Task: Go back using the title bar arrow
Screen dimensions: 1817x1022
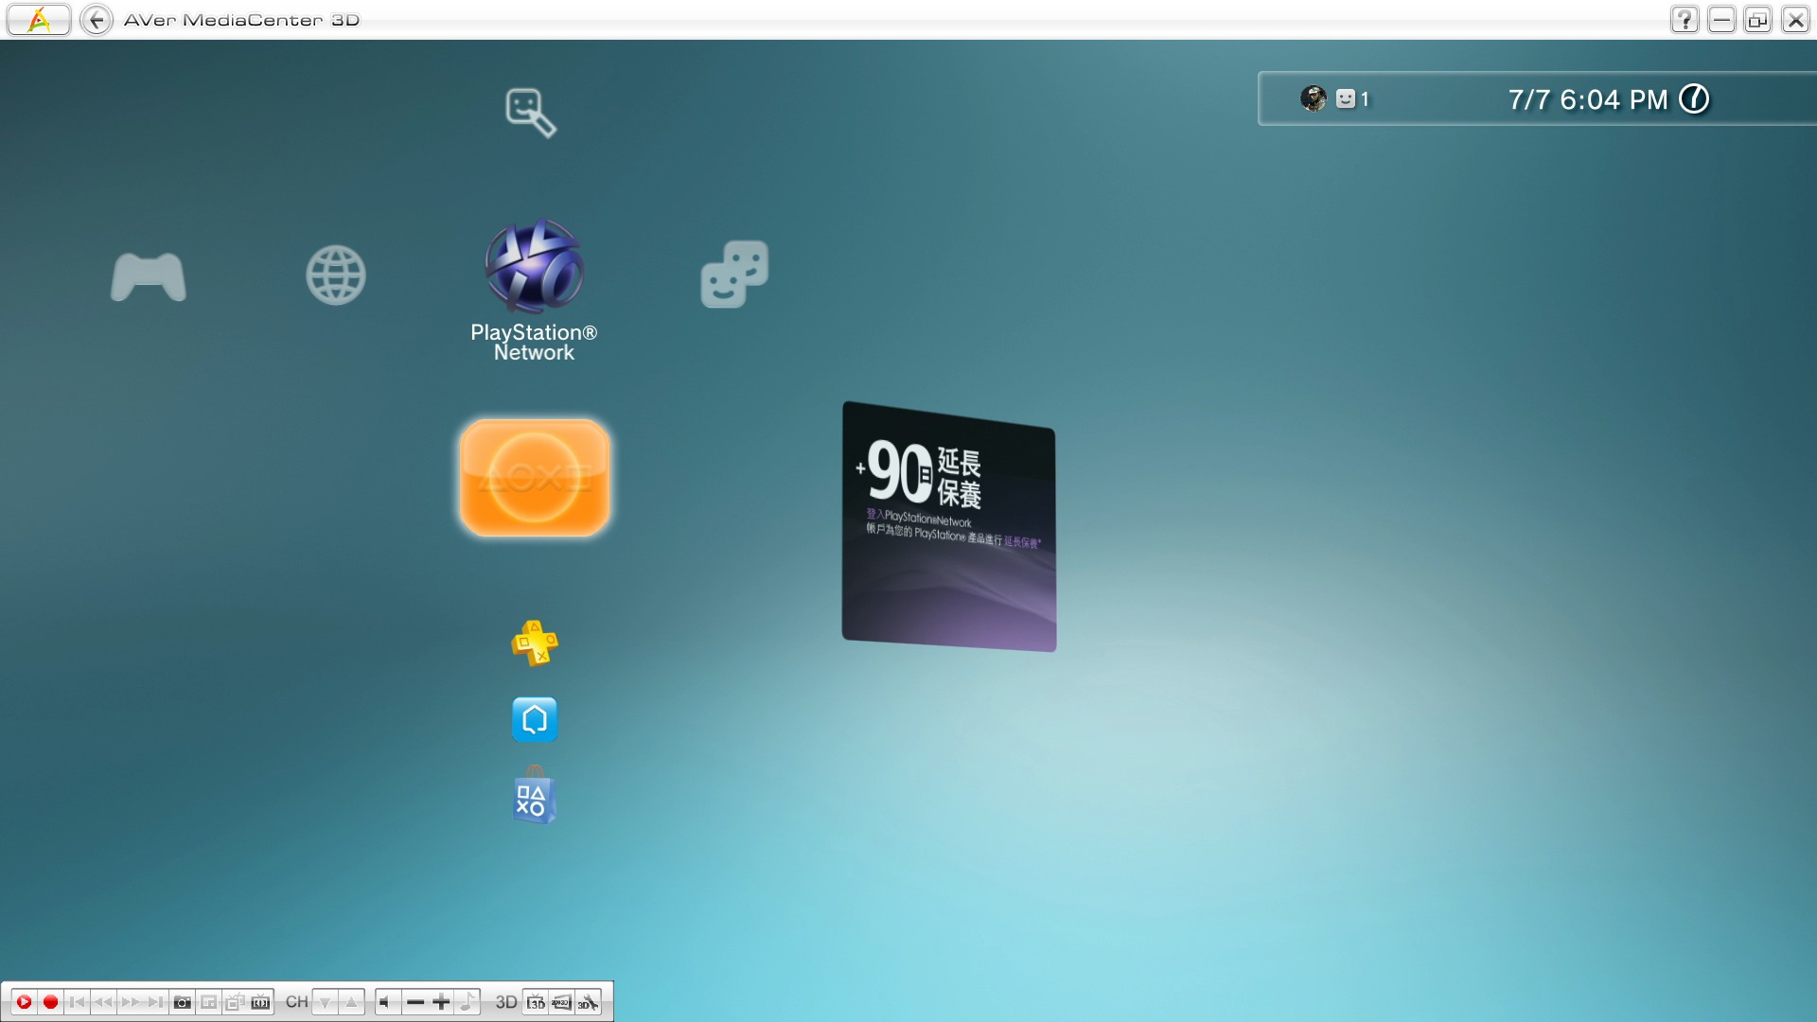Action: tap(97, 19)
